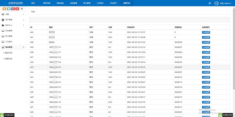235x117 pixels.
Task: Open 机构管理 in the left sidebar
Action: pyautogui.click(x=9, y=31)
